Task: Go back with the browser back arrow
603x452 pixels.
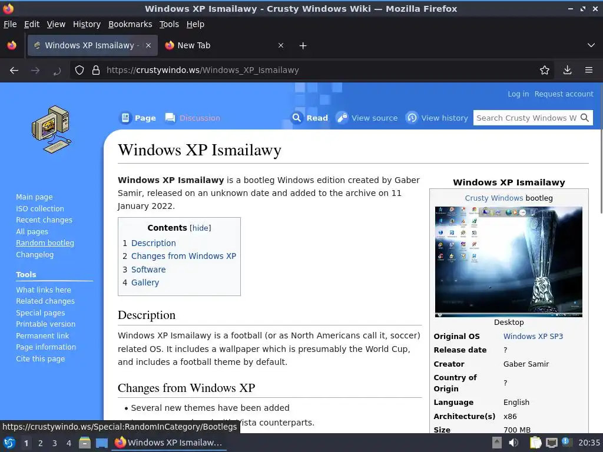Action: pyautogui.click(x=14, y=71)
